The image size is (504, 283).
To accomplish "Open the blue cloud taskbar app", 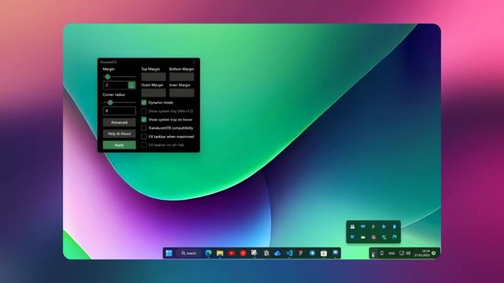I will point(278,253).
